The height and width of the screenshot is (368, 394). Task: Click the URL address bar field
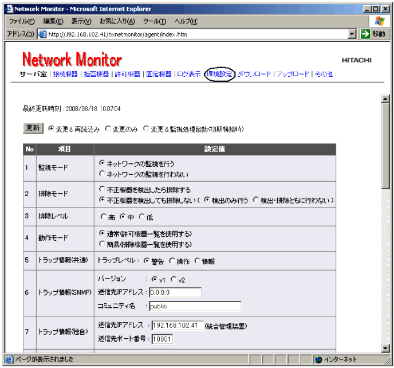197,34
